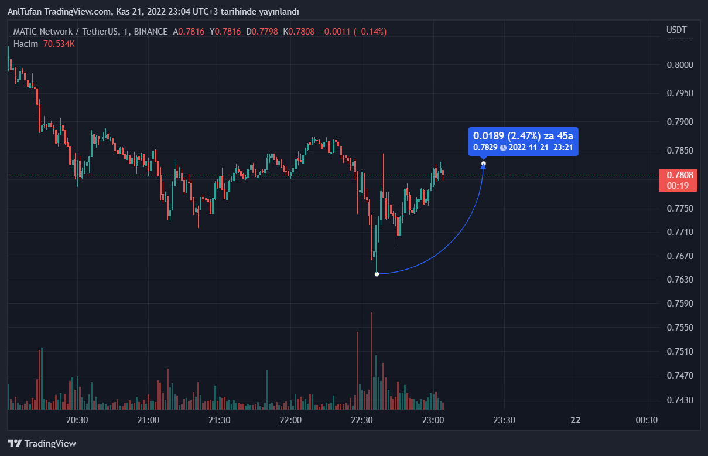Click the 0.8000 price axis label
The image size is (708, 456).
[680, 64]
